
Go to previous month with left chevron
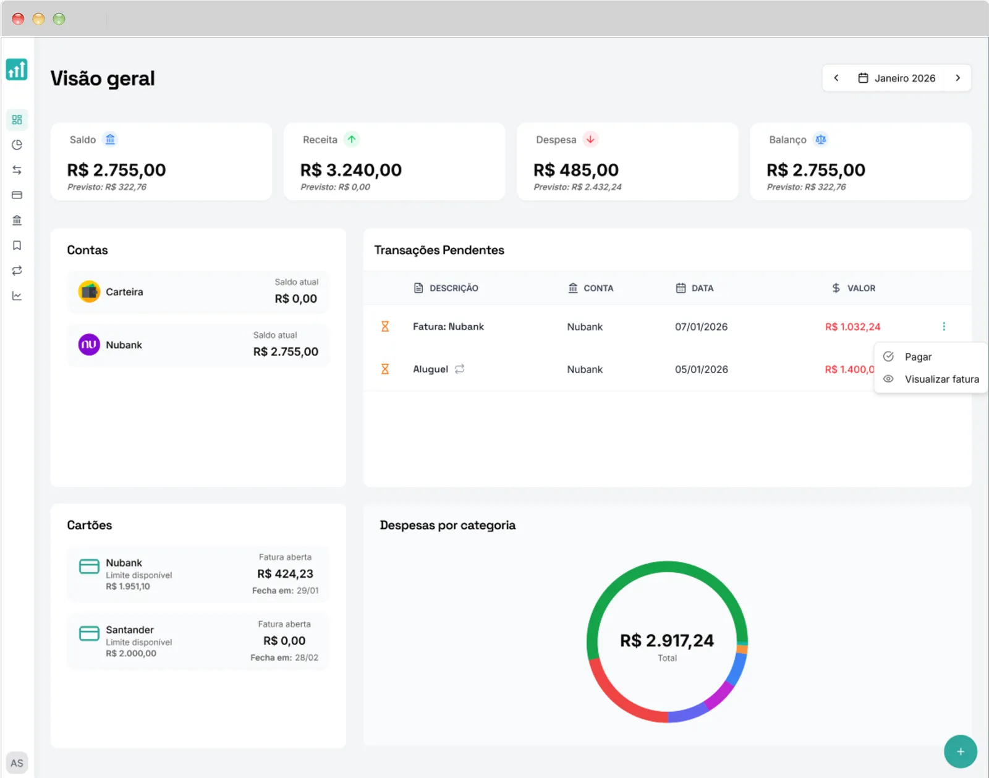click(836, 78)
